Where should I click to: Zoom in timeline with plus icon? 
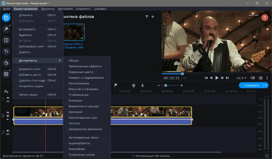pos(182,85)
